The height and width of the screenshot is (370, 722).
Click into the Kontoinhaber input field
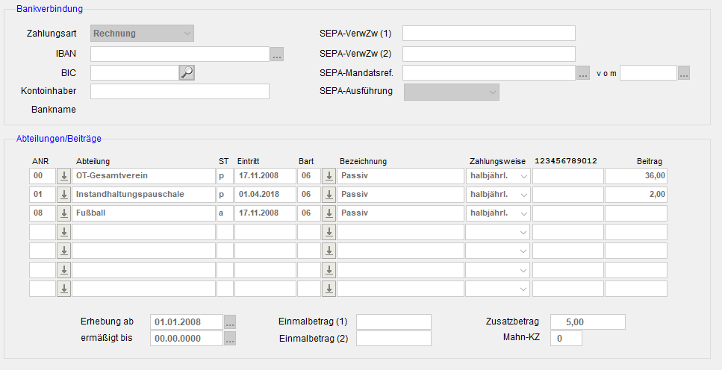(179, 92)
